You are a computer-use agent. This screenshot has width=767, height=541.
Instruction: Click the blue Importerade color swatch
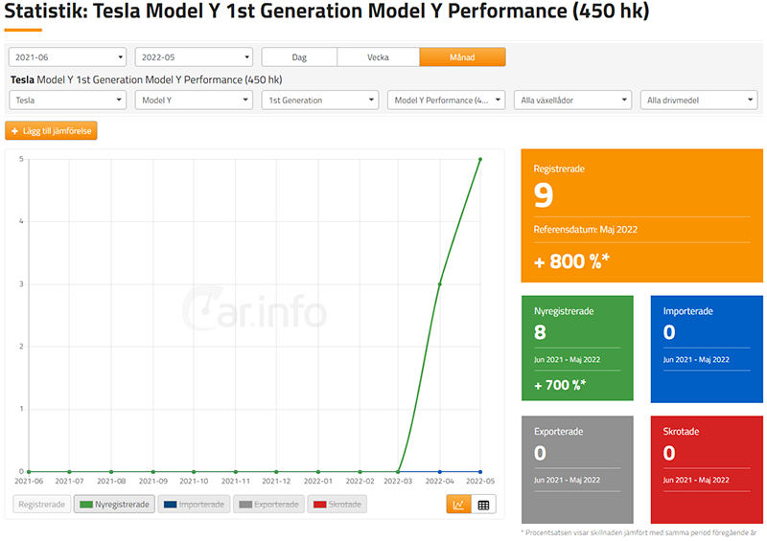point(171,505)
